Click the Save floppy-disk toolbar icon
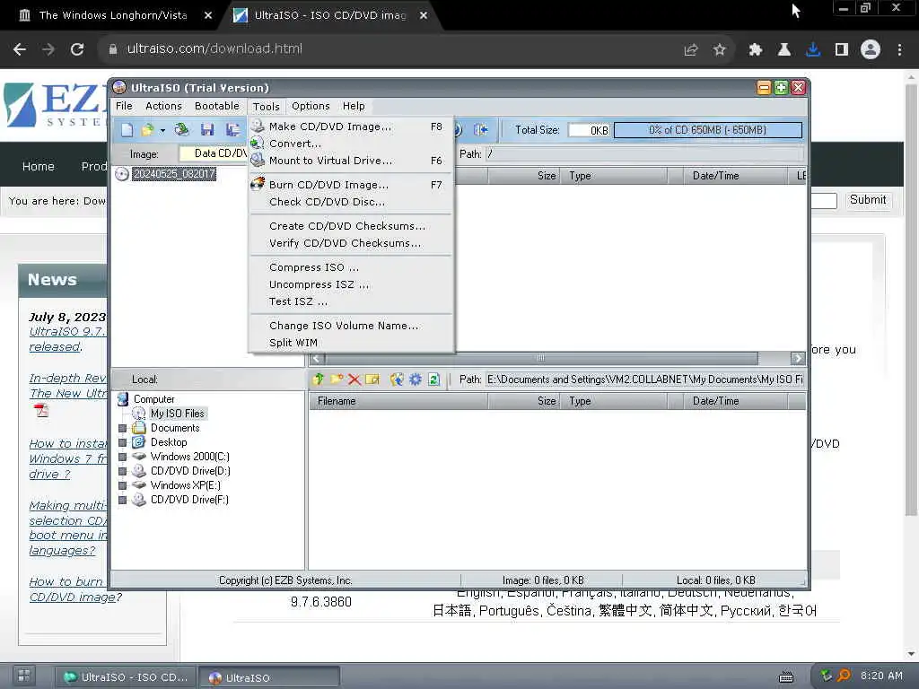This screenshot has width=919, height=689. (x=207, y=130)
